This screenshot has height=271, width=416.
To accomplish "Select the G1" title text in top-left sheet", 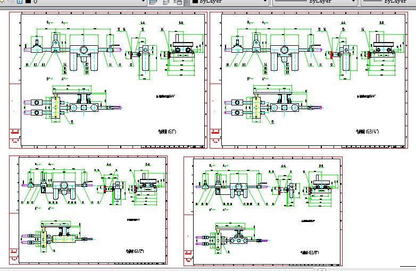I will tap(167, 132).
